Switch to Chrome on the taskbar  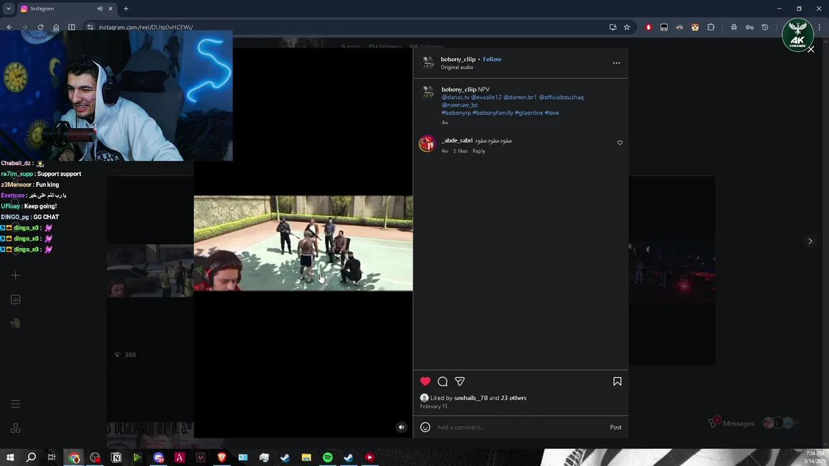click(x=74, y=458)
